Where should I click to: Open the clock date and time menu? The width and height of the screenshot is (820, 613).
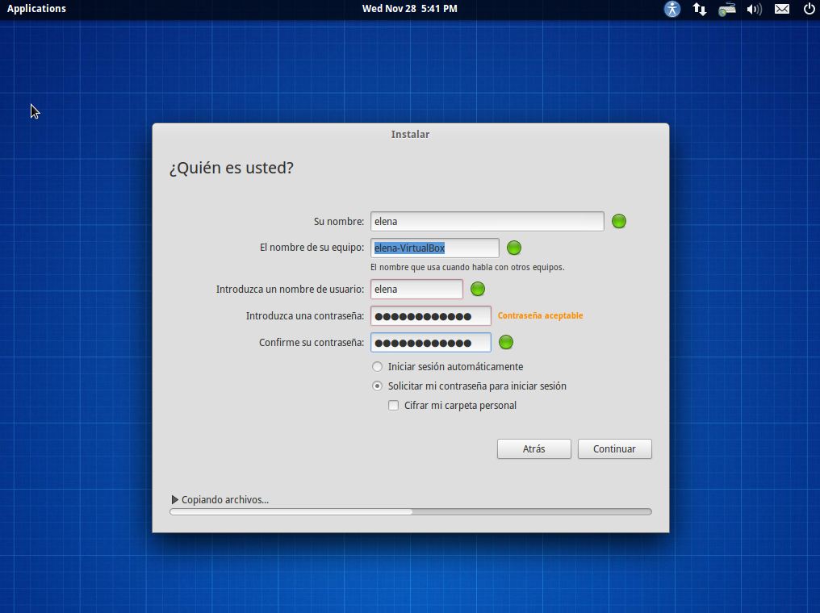(x=409, y=9)
